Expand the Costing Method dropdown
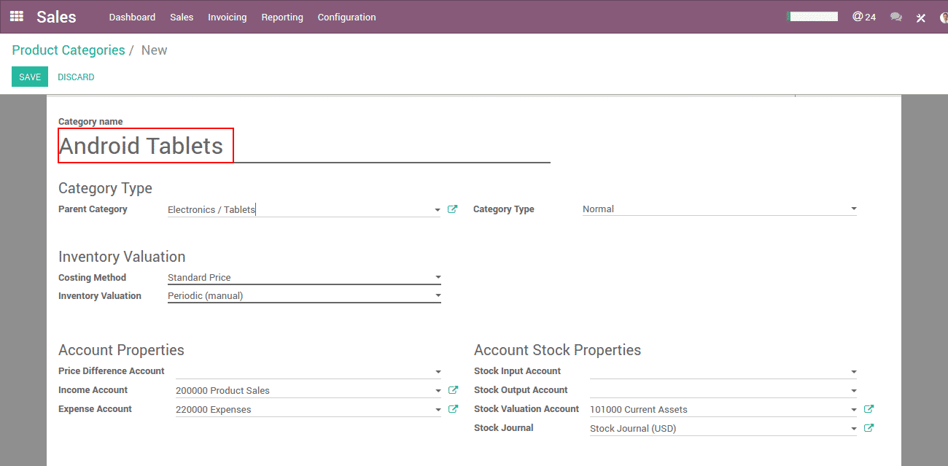 438,278
